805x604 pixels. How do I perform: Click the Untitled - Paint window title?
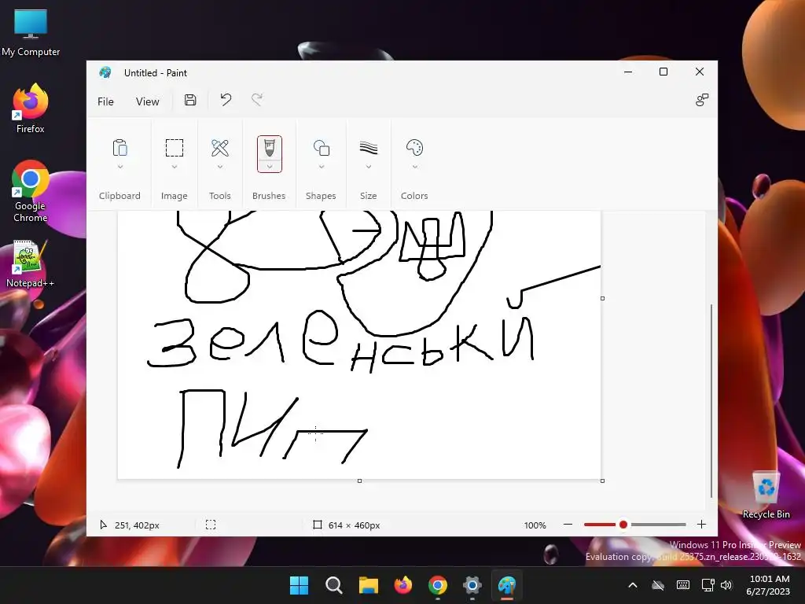(x=155, y=73)
